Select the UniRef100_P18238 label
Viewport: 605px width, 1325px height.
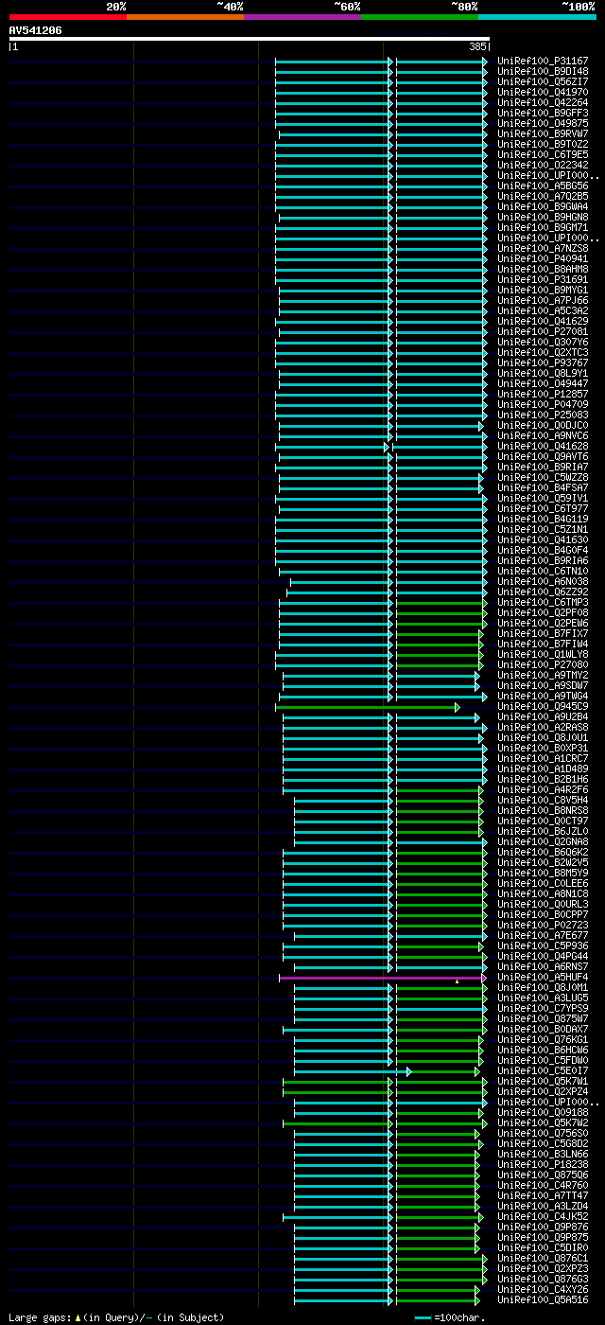tap(543, 1164)
